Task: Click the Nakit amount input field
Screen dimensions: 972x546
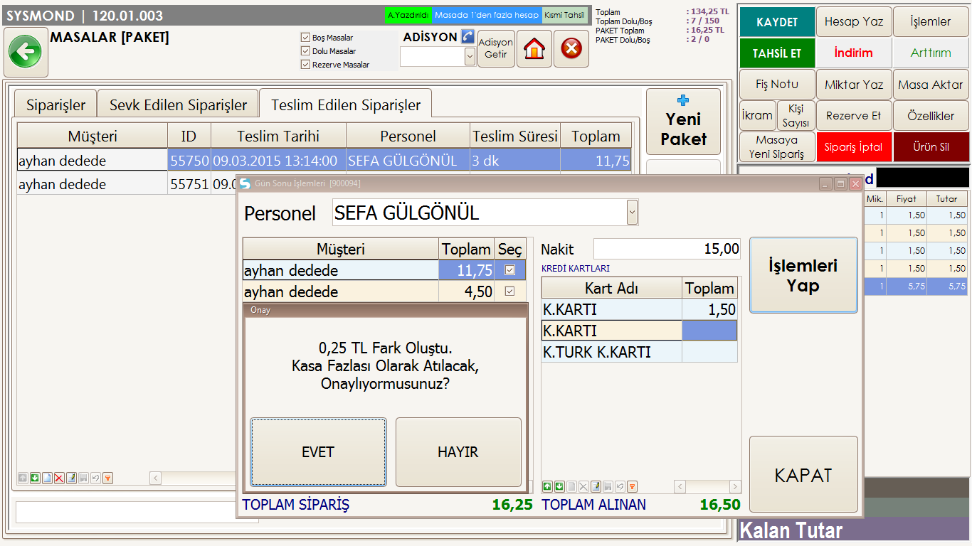Action: [667, 249]
